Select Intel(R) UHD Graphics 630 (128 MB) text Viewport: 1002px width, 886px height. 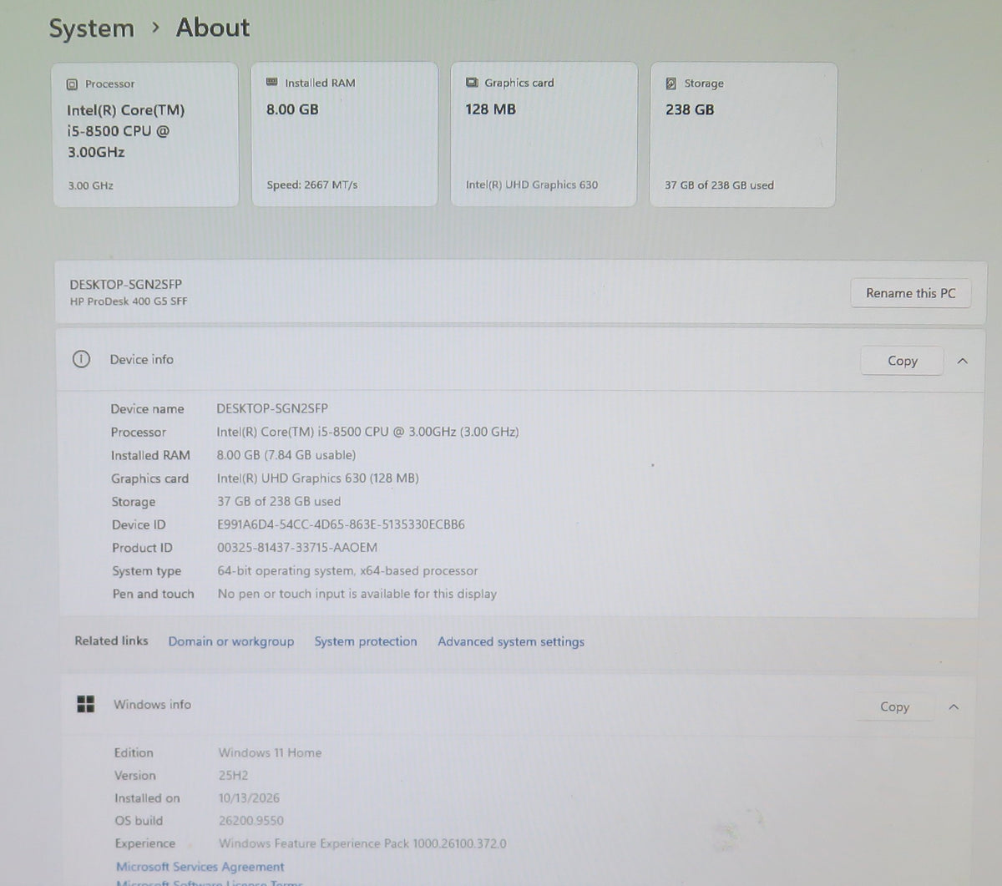(x=317, y=478)
